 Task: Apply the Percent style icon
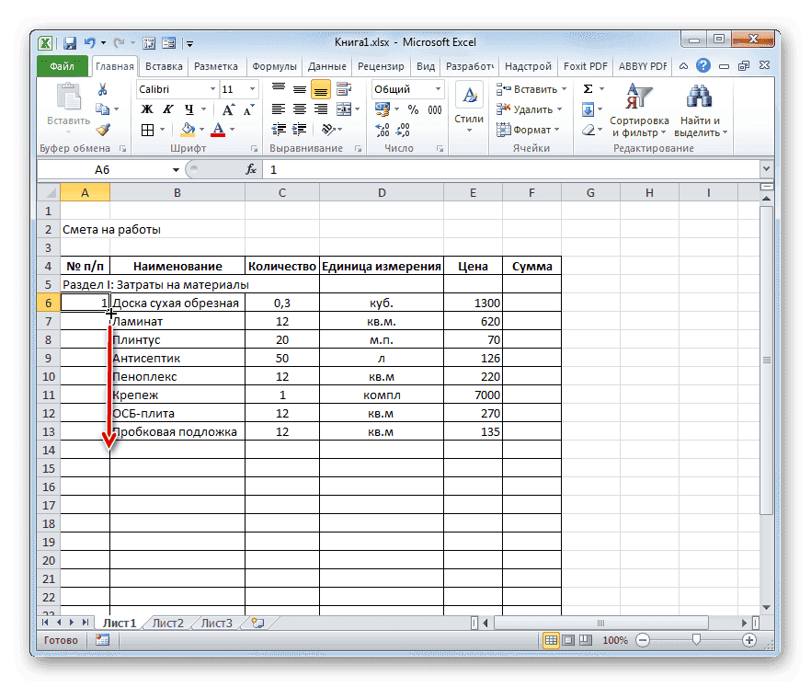coord(411,109)
